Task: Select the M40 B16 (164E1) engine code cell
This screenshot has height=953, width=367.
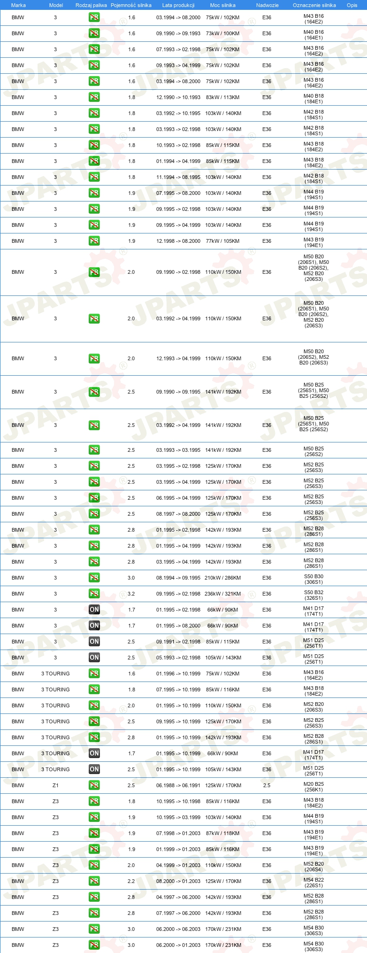Action: 313,35
